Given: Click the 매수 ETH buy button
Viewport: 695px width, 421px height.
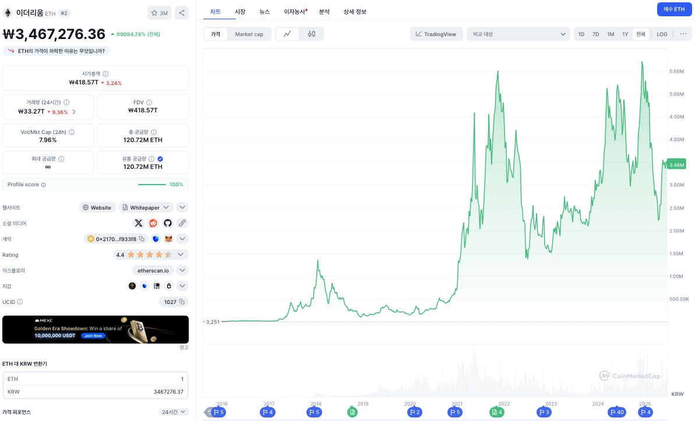Looking at the screenshot, I should (x=674, y=9).
